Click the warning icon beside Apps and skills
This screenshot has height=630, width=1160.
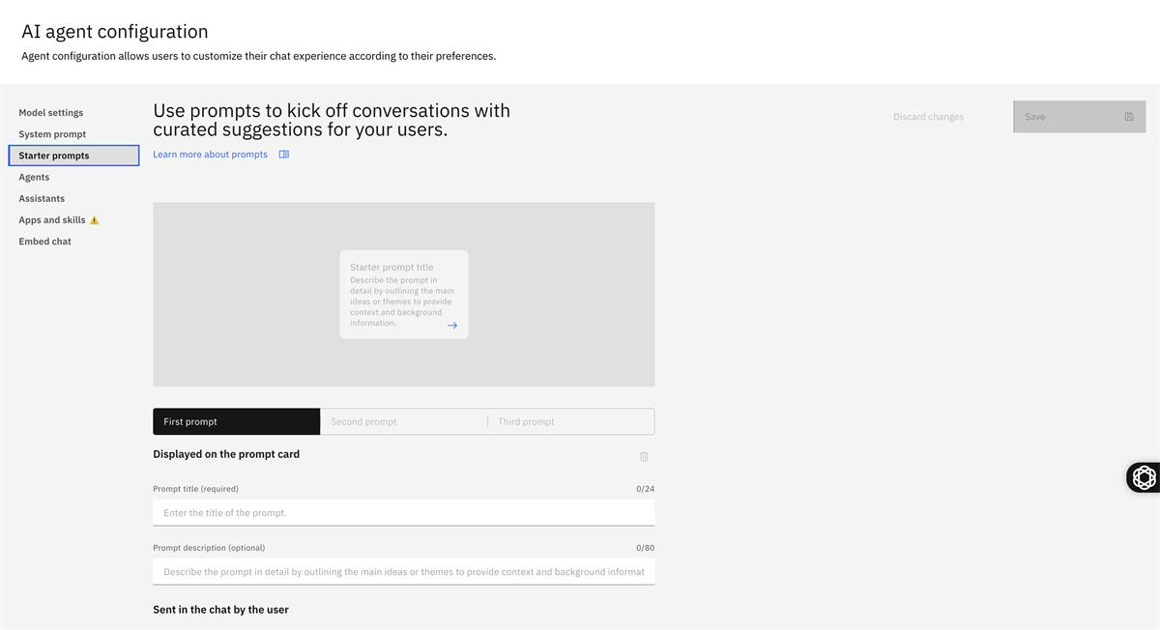pyautogui.click(x=94, y=220)
